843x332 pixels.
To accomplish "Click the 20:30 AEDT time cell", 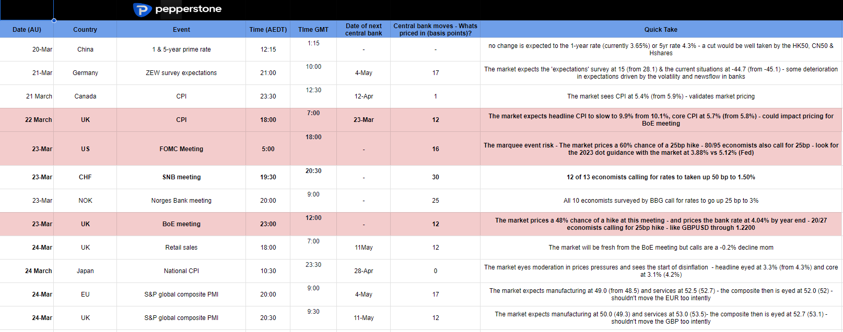I will coord(268,318).
